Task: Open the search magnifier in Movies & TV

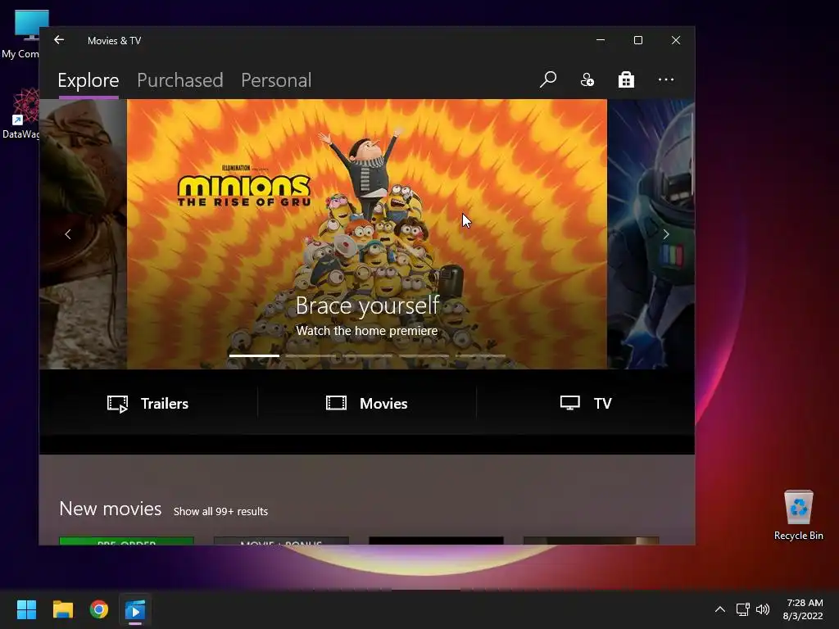Action: 548,79
